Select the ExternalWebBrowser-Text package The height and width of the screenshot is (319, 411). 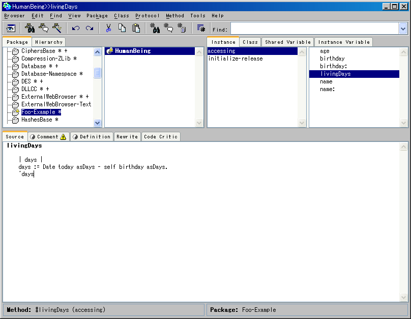[56, 104]
